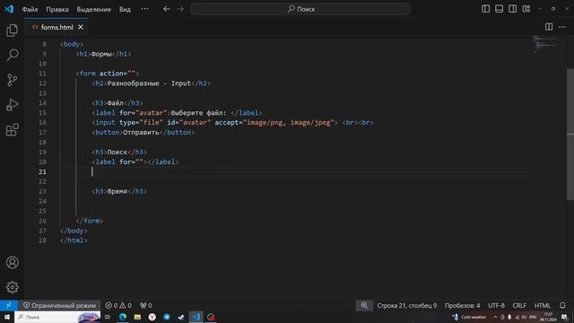Click the zoom magnifier status icon
The height and width of the screenshot is (323, 574).
pyautogui.click(x=364, y=305)
